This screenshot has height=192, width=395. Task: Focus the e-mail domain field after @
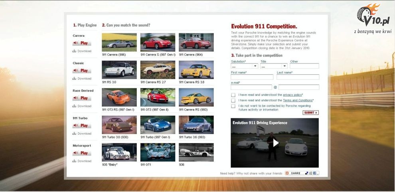pos(299,87)
